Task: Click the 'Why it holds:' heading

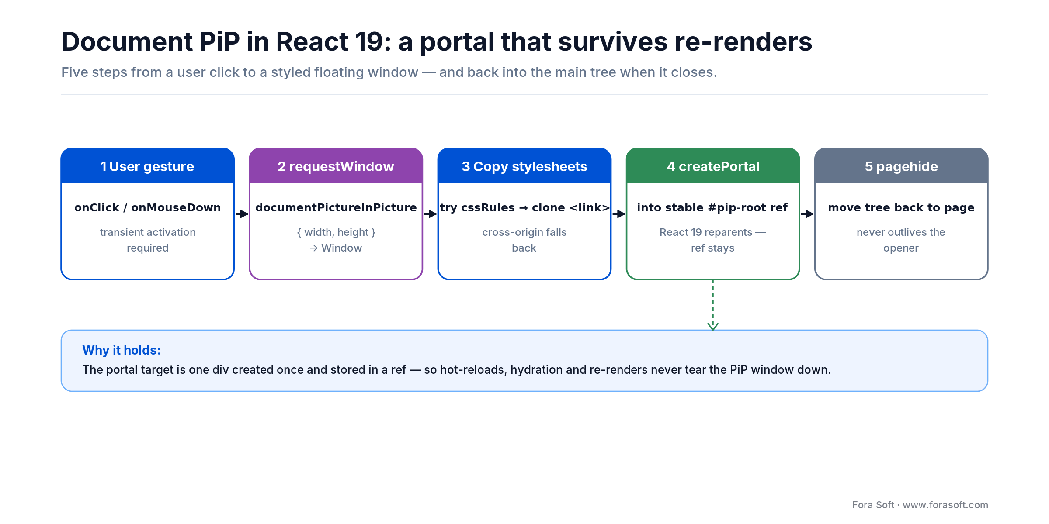Action: [x=122, y=350]
